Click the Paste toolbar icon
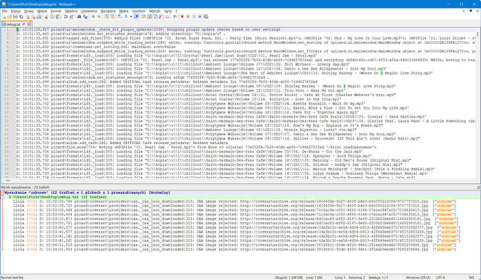This screenshot has height=280, width=481. pyautogui.click(x=59, y=17)
